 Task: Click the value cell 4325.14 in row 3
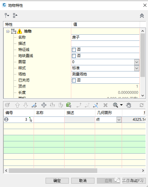tap(134, 120)
